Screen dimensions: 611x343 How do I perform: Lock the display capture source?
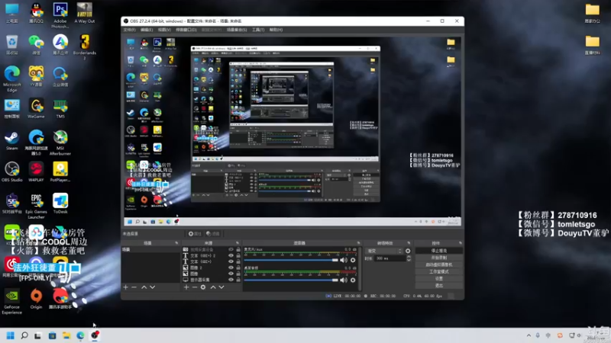coord(238,280)
